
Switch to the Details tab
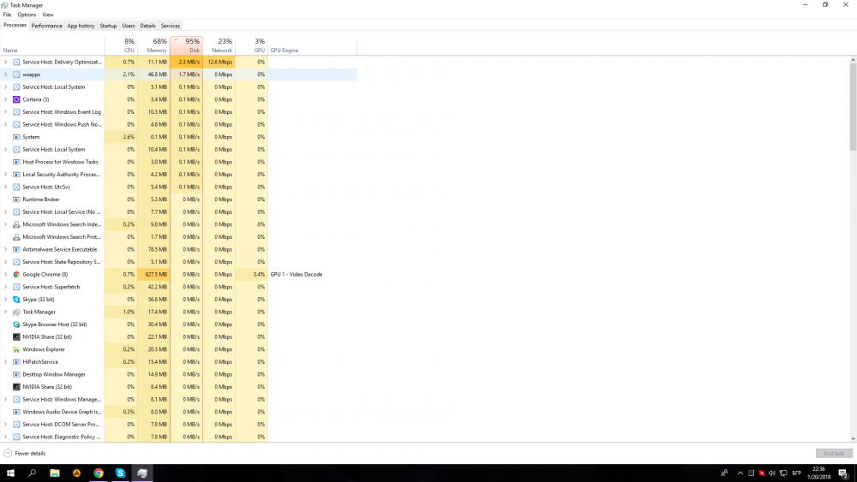[x=147, y=26]
